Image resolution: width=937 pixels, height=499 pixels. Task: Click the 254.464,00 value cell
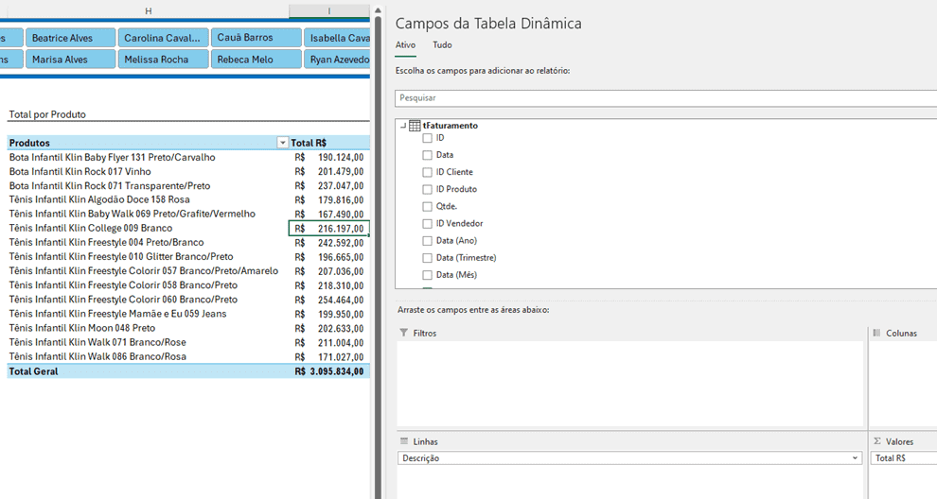coord(329,300)
